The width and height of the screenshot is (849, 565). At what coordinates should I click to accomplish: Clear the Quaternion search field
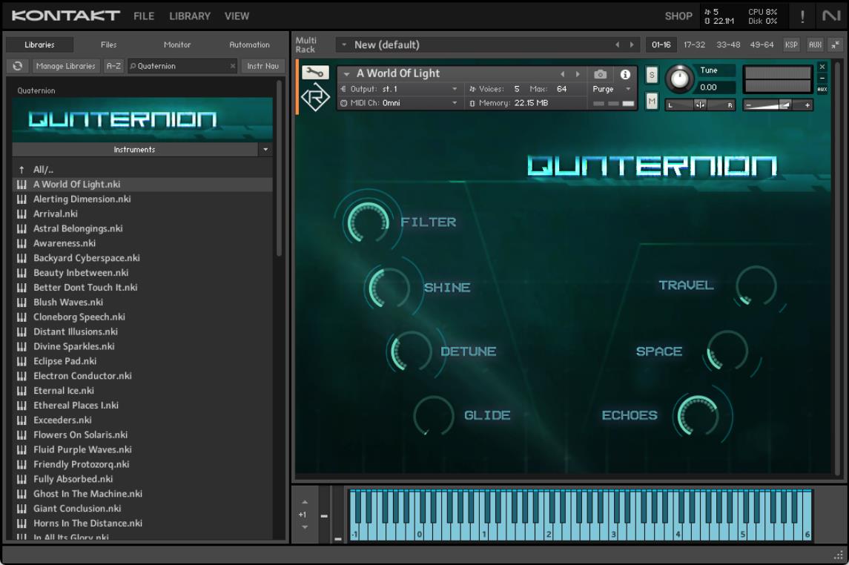tap(232, 66)
